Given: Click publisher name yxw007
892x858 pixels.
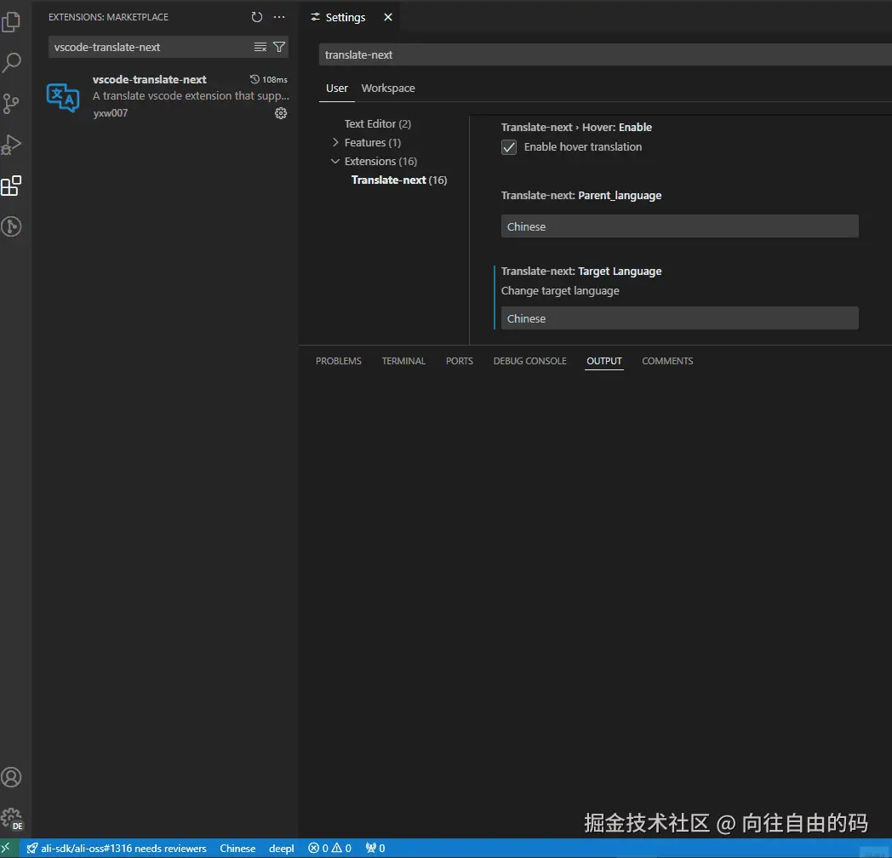Looking at the screenshot, I should (111, 113).
